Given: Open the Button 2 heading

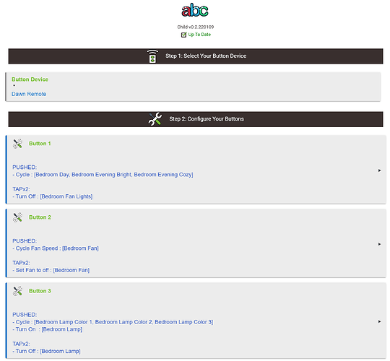Looking at the screenshot, I should [x=40, y=217].
